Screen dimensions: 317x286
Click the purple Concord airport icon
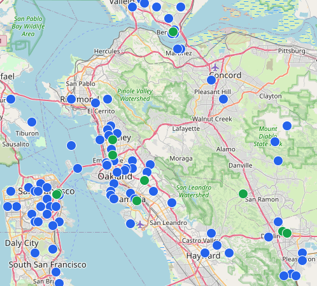[x=215, y=68]
